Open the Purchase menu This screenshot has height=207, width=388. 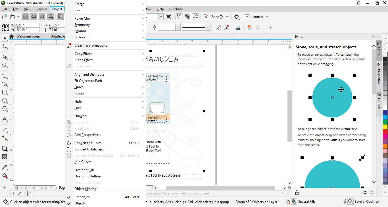click(176, 9)
